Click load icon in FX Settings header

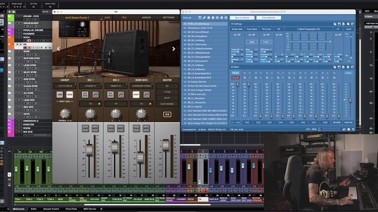point(335,24)
